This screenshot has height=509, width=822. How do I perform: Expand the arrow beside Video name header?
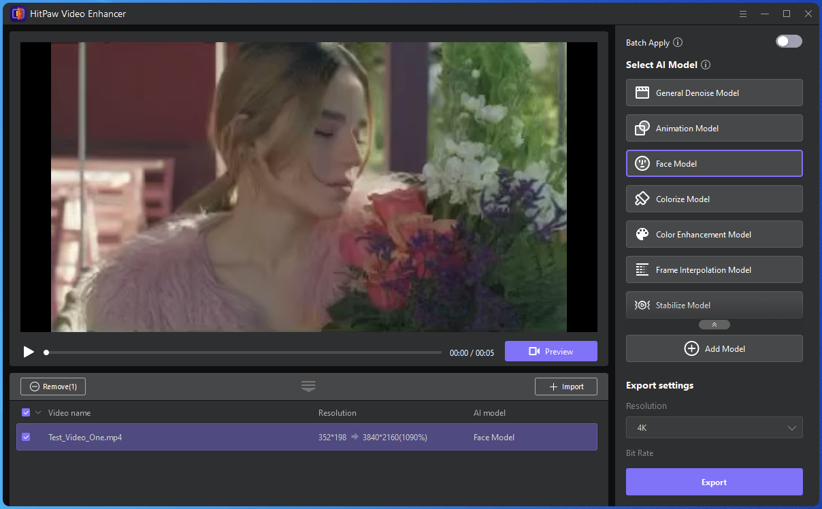click(x=38, y=412)
